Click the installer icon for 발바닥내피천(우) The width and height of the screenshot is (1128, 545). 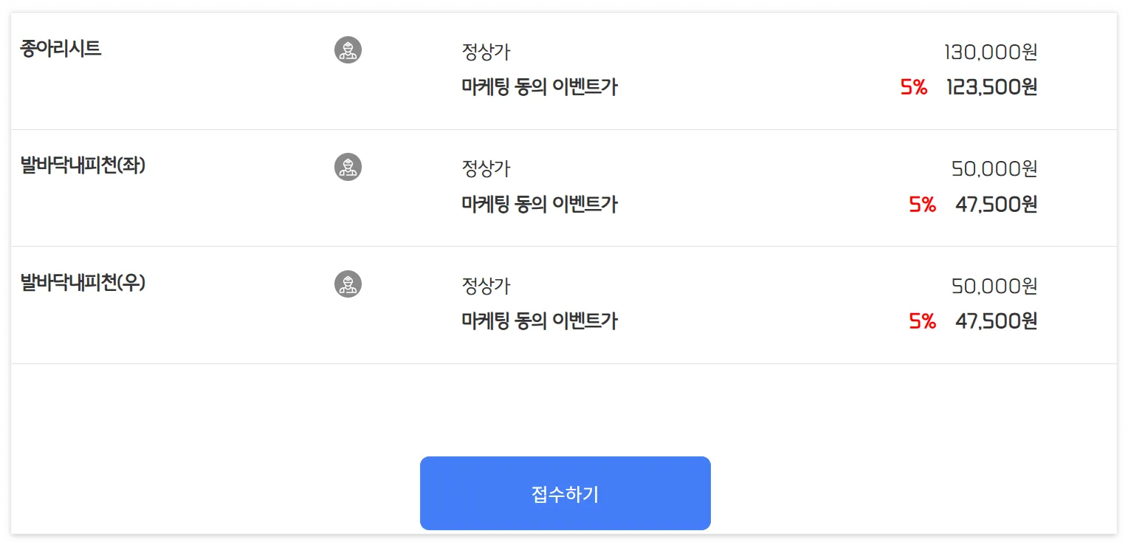click(x=348, y=284)
